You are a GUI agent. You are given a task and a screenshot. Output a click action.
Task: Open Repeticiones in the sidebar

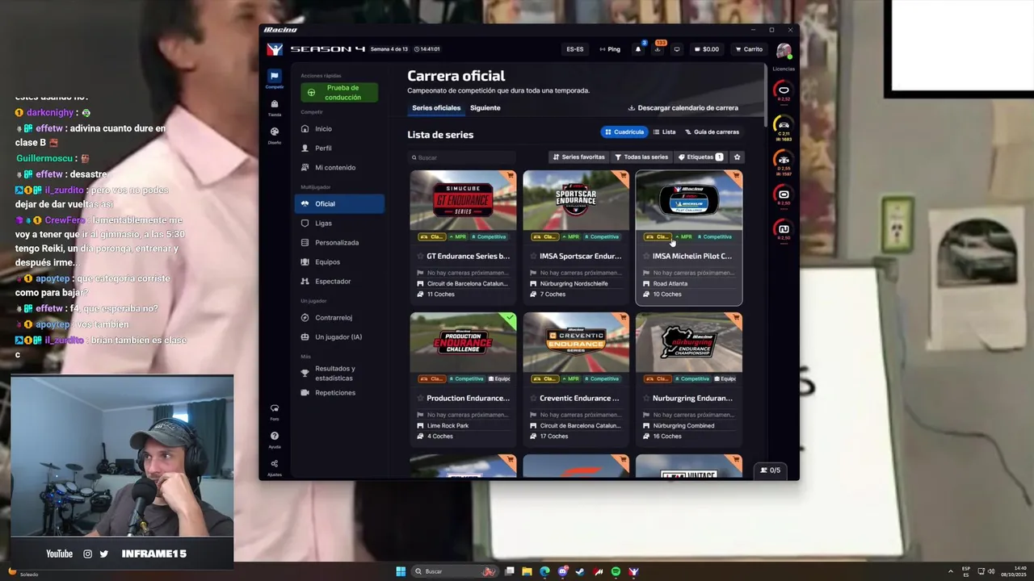tap(339, 392)
